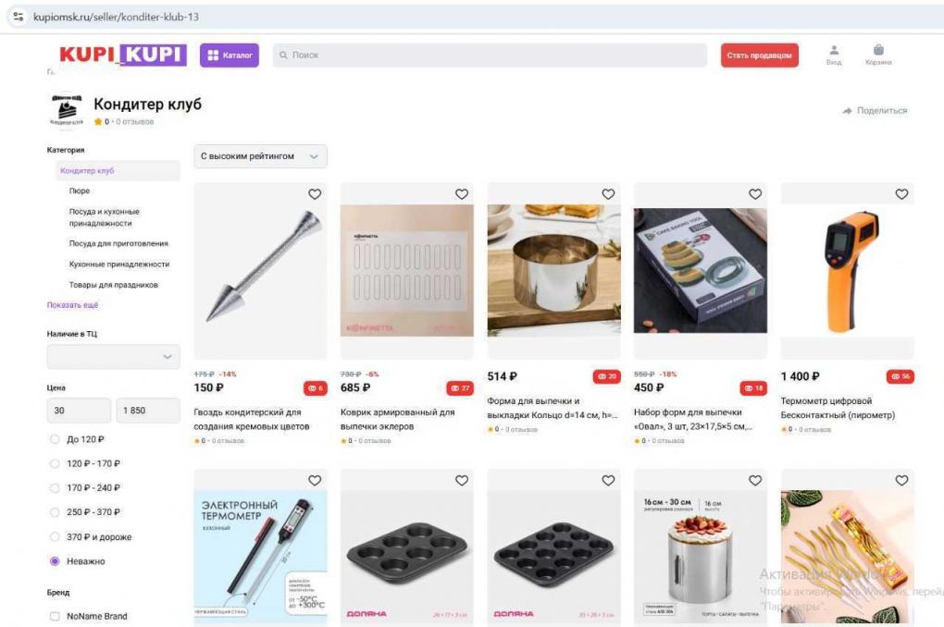Tick the NoName Brand checkbox
This screenshot has width=944, height=627.
coord(55,616)
